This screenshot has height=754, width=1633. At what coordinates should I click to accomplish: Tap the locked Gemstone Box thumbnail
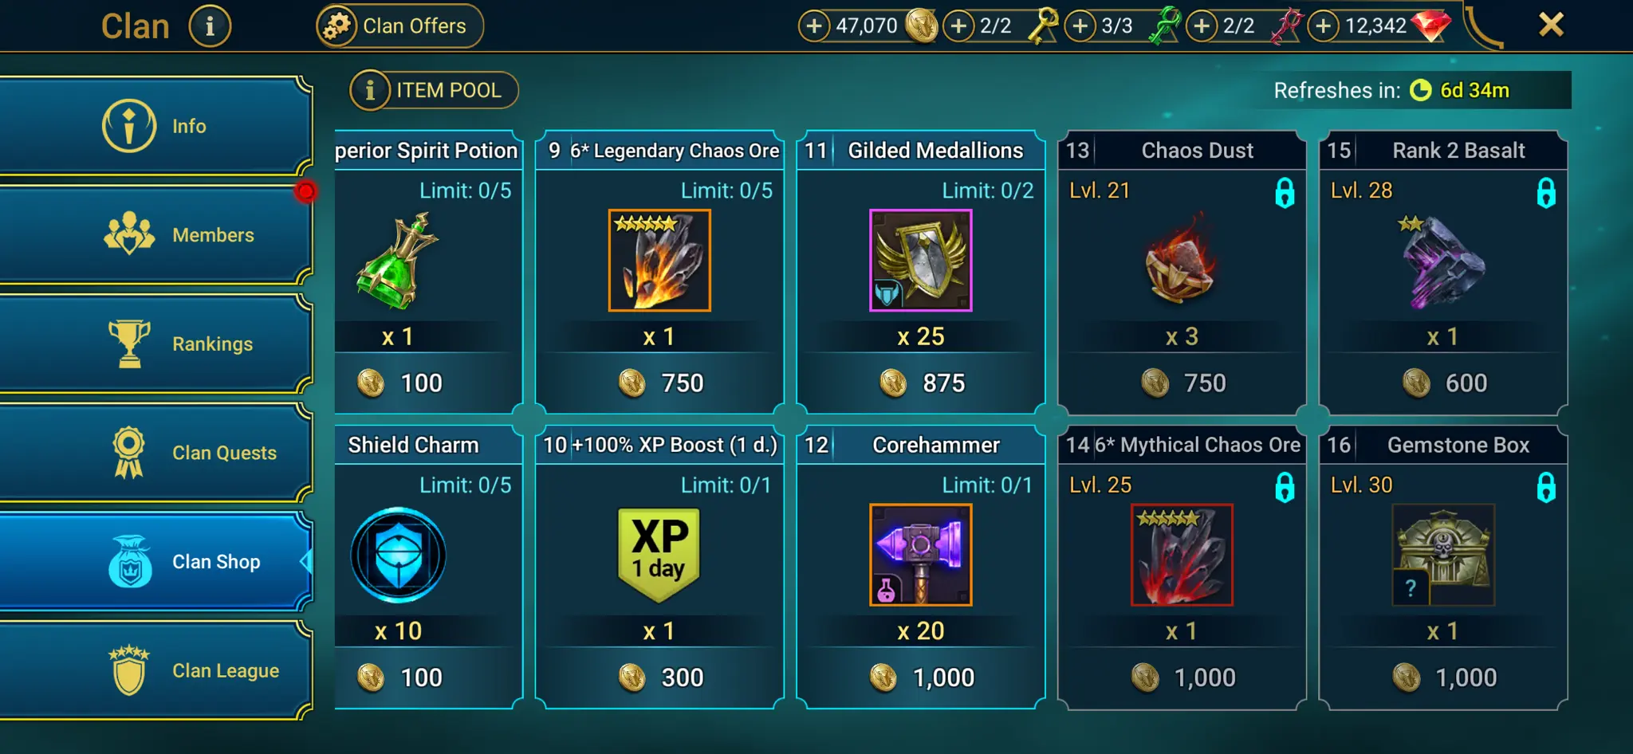point(1443,555)
